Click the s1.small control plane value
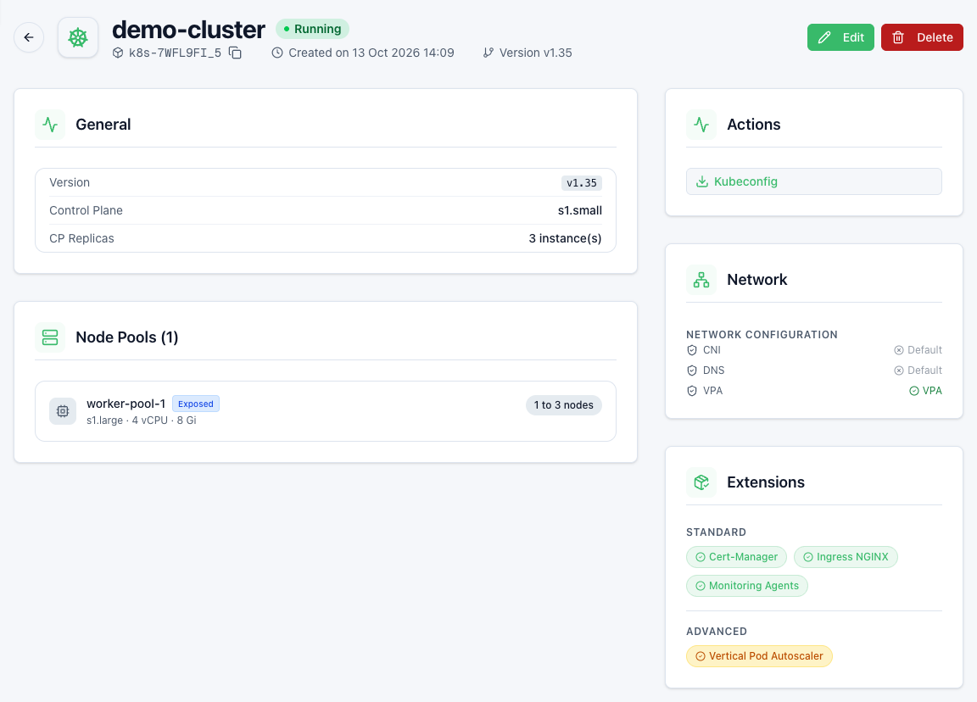Image resolution: width=977 pixels, height=702 pixels. pos(579,210)
